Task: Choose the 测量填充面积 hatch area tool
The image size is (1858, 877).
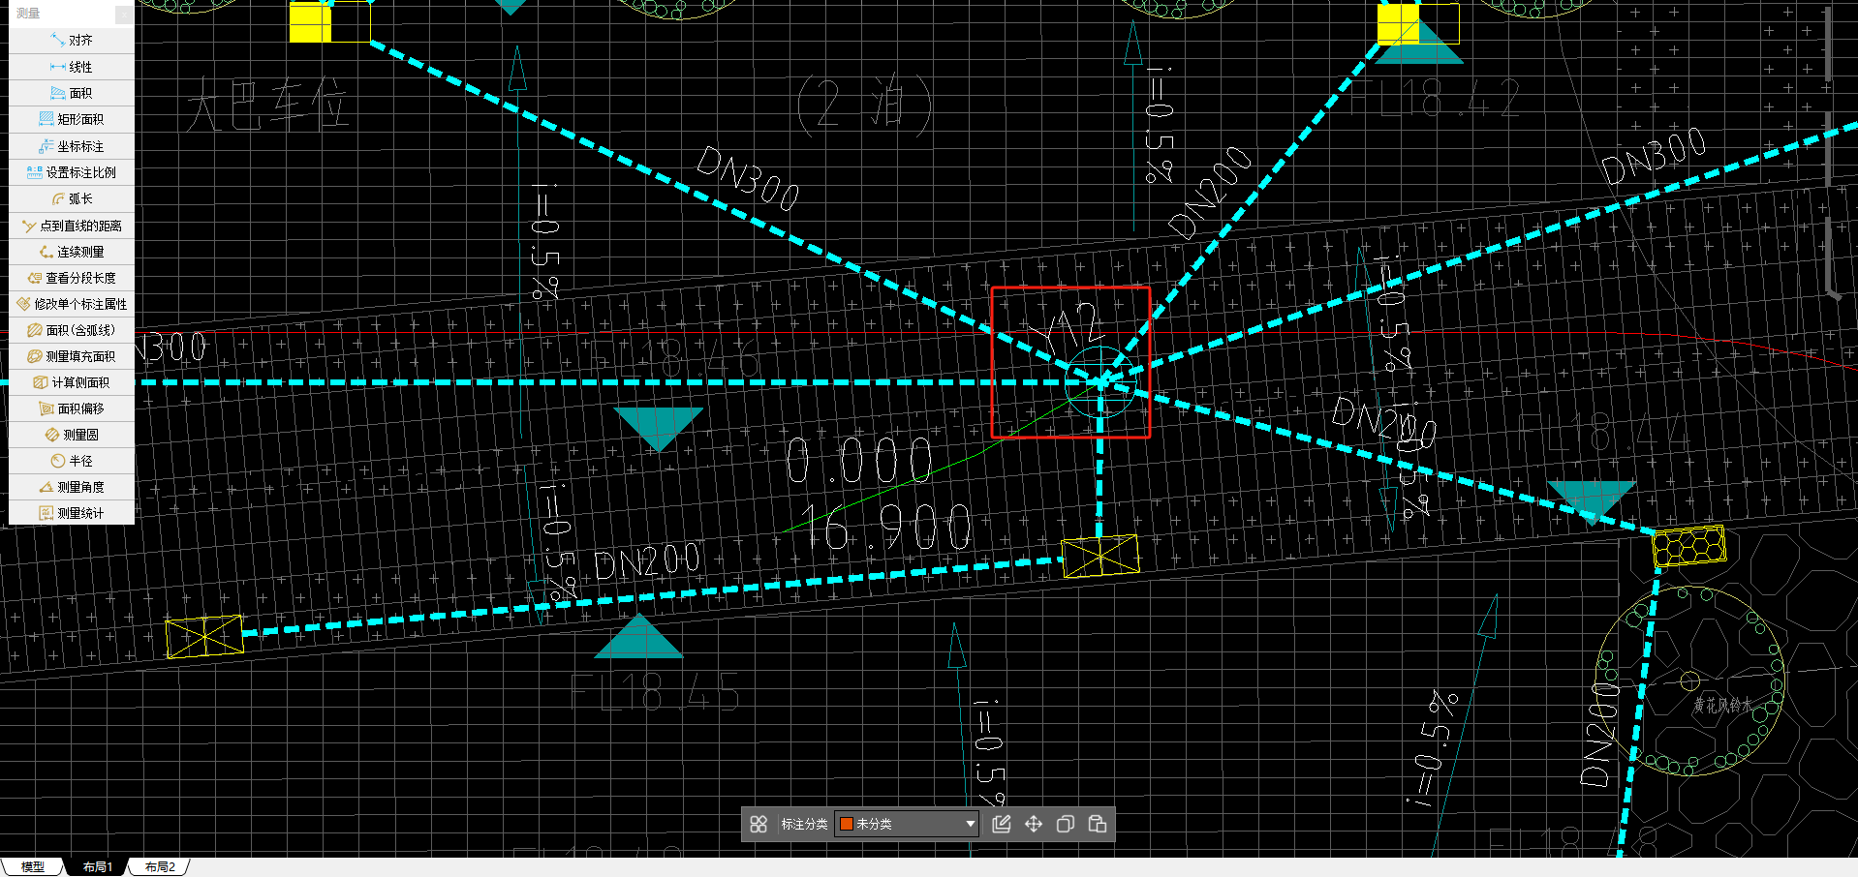Action: click(72, 356)
